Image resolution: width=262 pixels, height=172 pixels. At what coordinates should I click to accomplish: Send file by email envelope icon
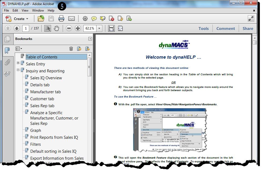point(72,18)
